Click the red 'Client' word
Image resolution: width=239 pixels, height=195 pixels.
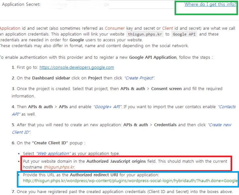point(168,28)
